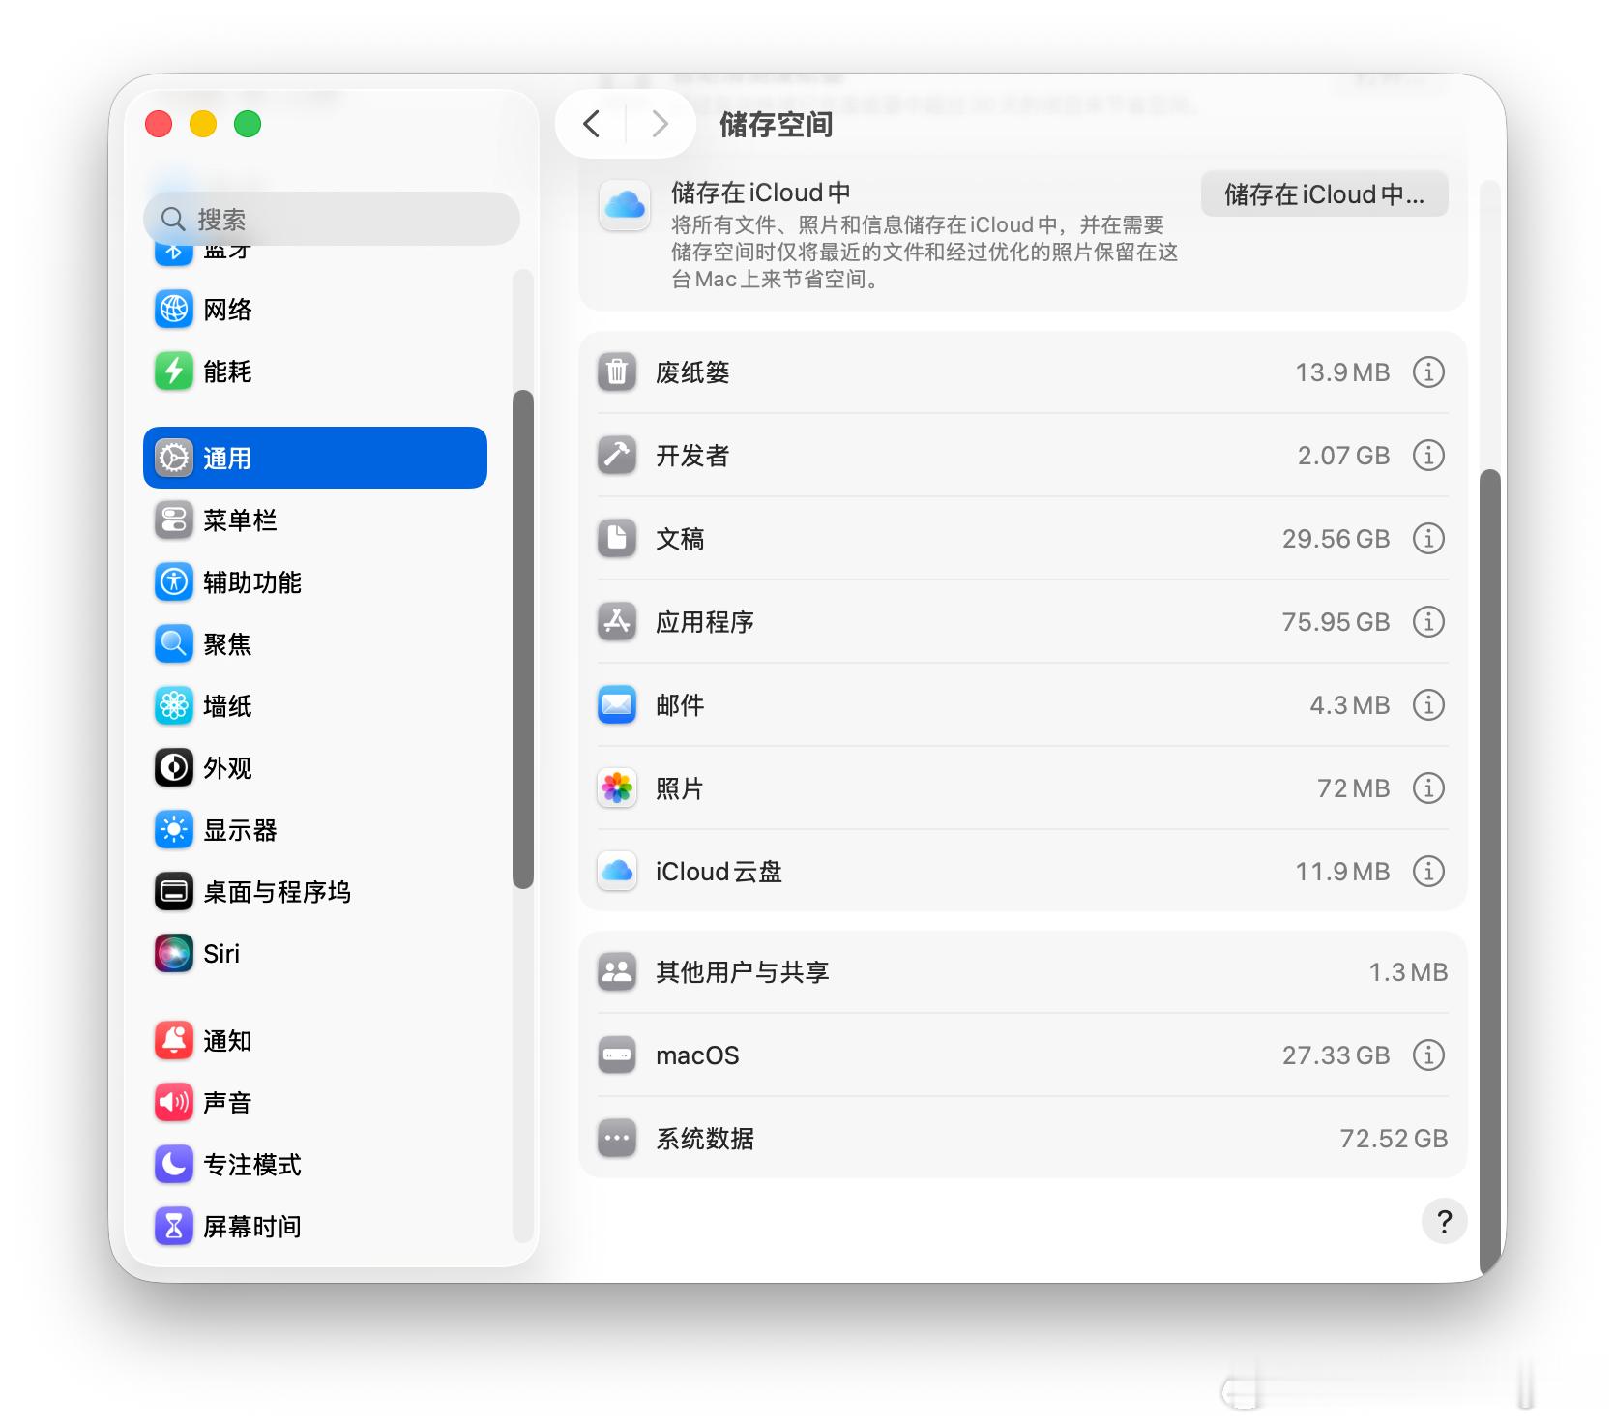Click the trash can icon for 废纸篓
This screenshot has height=1426, width=1615.
[617, 372]
